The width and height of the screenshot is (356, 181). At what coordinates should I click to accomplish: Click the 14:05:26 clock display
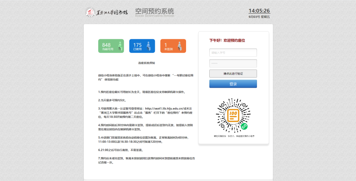[x=259, y=11]
